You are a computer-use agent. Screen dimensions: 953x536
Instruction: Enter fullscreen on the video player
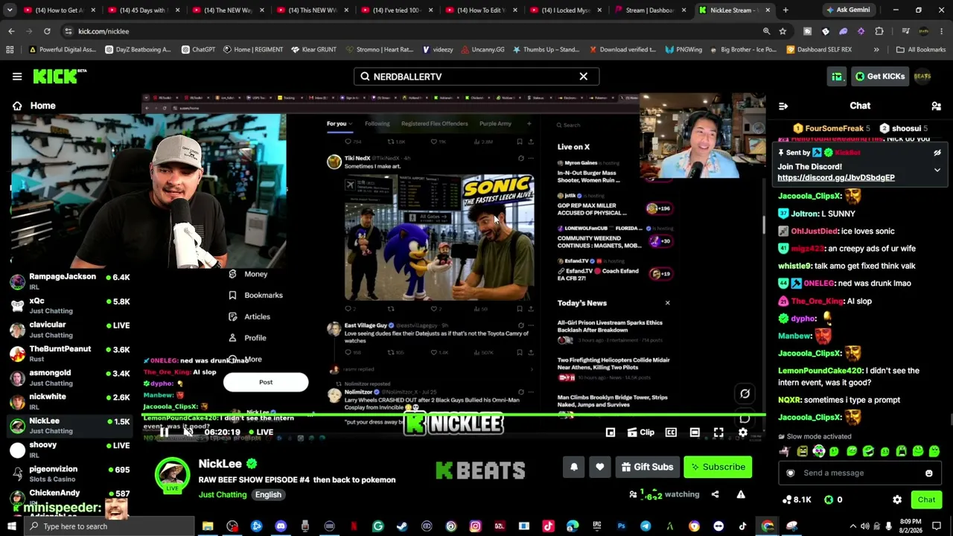tap(718, 433)
